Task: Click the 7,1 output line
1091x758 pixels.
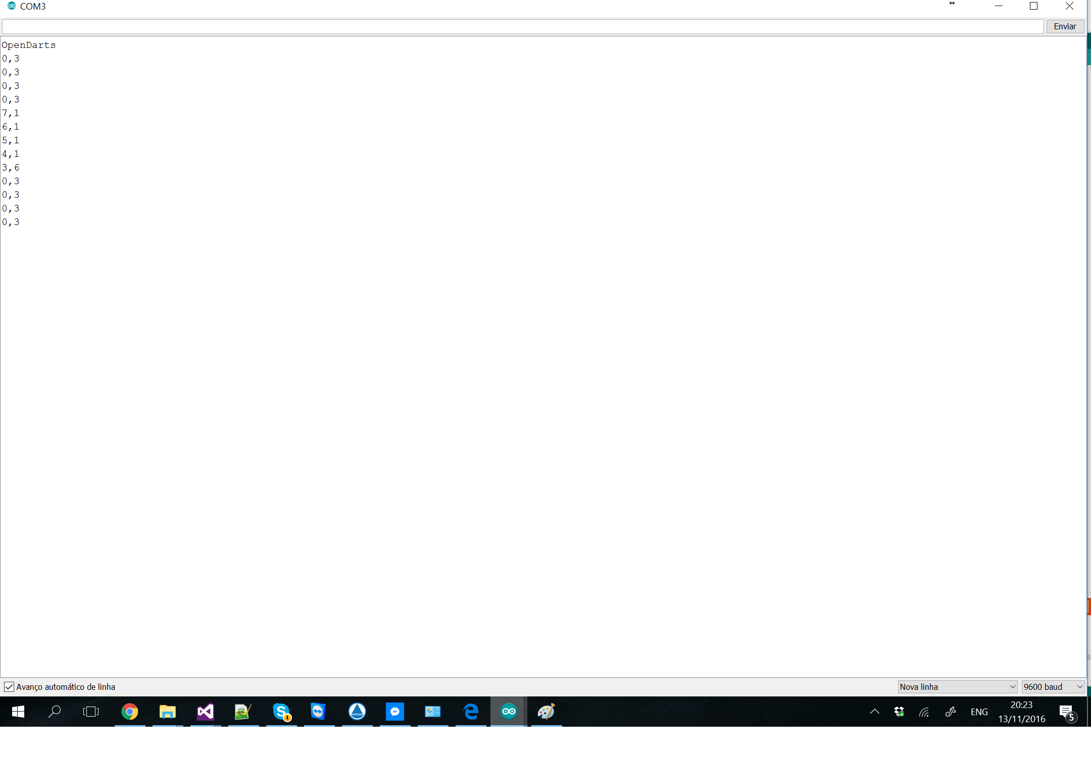Action: point(11,113)
